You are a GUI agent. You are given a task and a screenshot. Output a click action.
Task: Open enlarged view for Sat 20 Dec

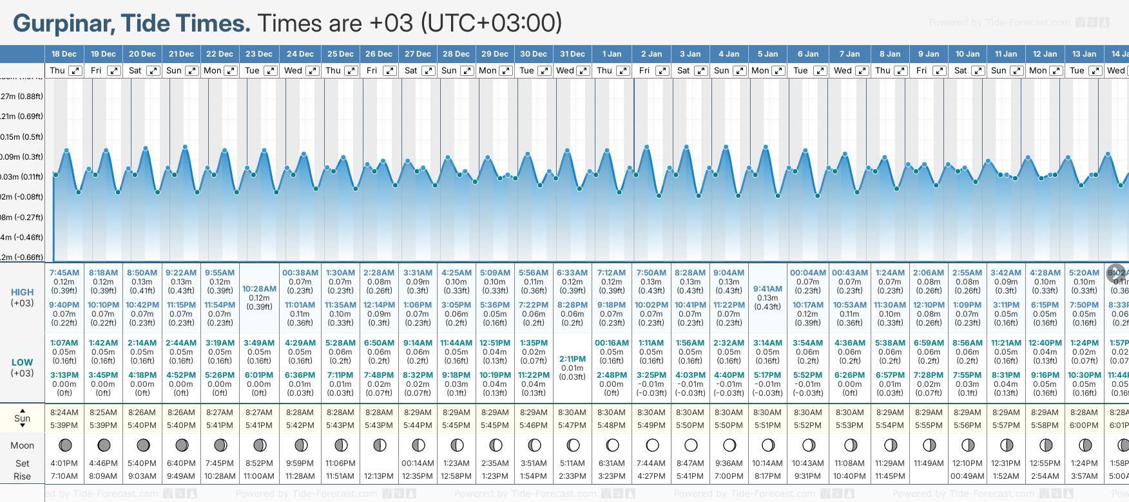click(x=153, y=71)
